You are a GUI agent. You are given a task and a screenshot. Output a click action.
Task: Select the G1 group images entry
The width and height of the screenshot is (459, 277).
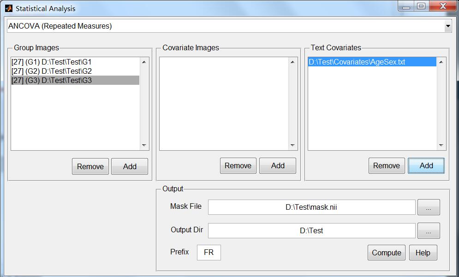pyautogui.click(x=75, y=62)
